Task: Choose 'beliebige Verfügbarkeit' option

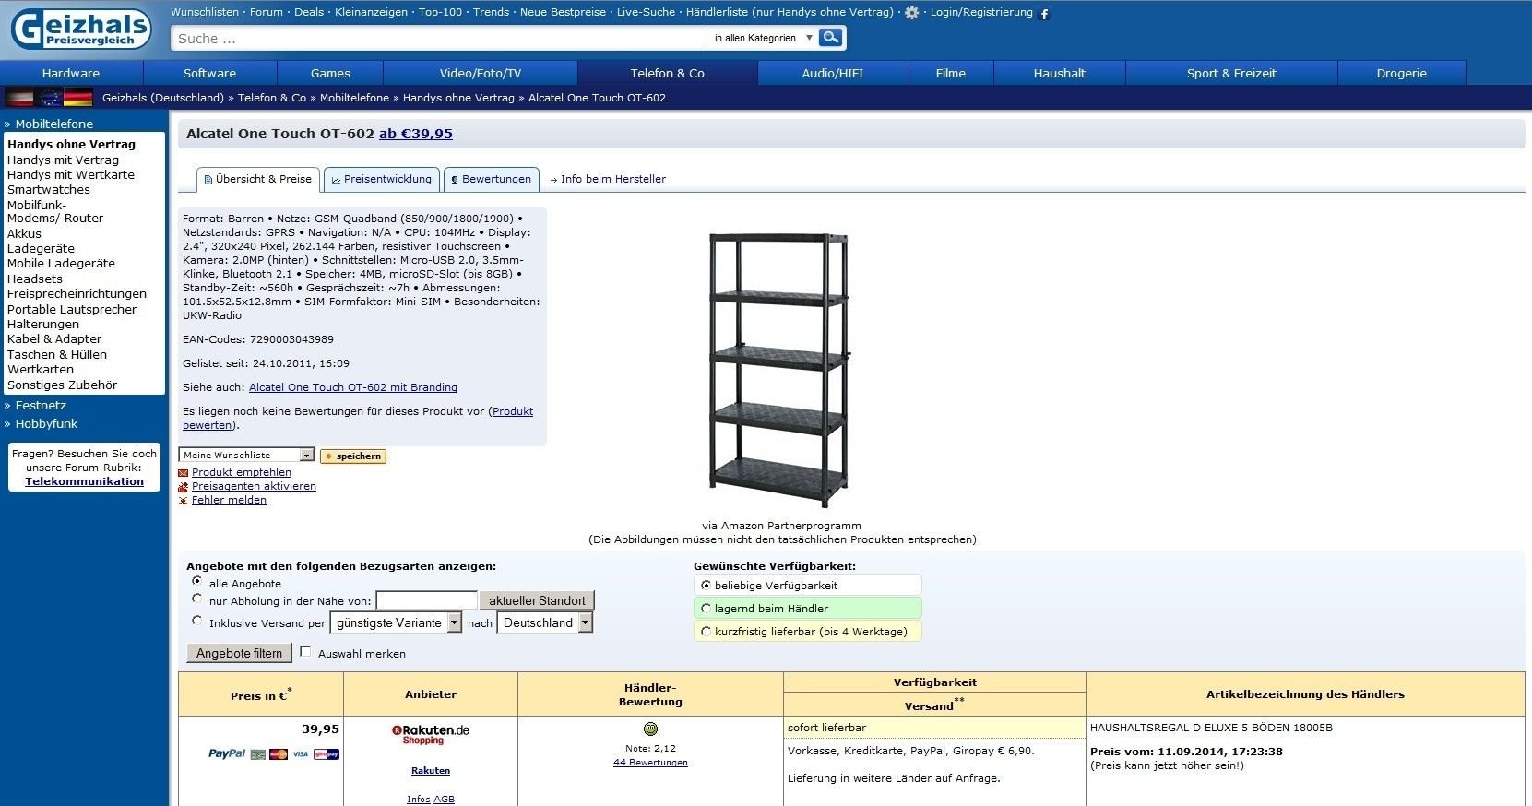Action: point(707,585)
